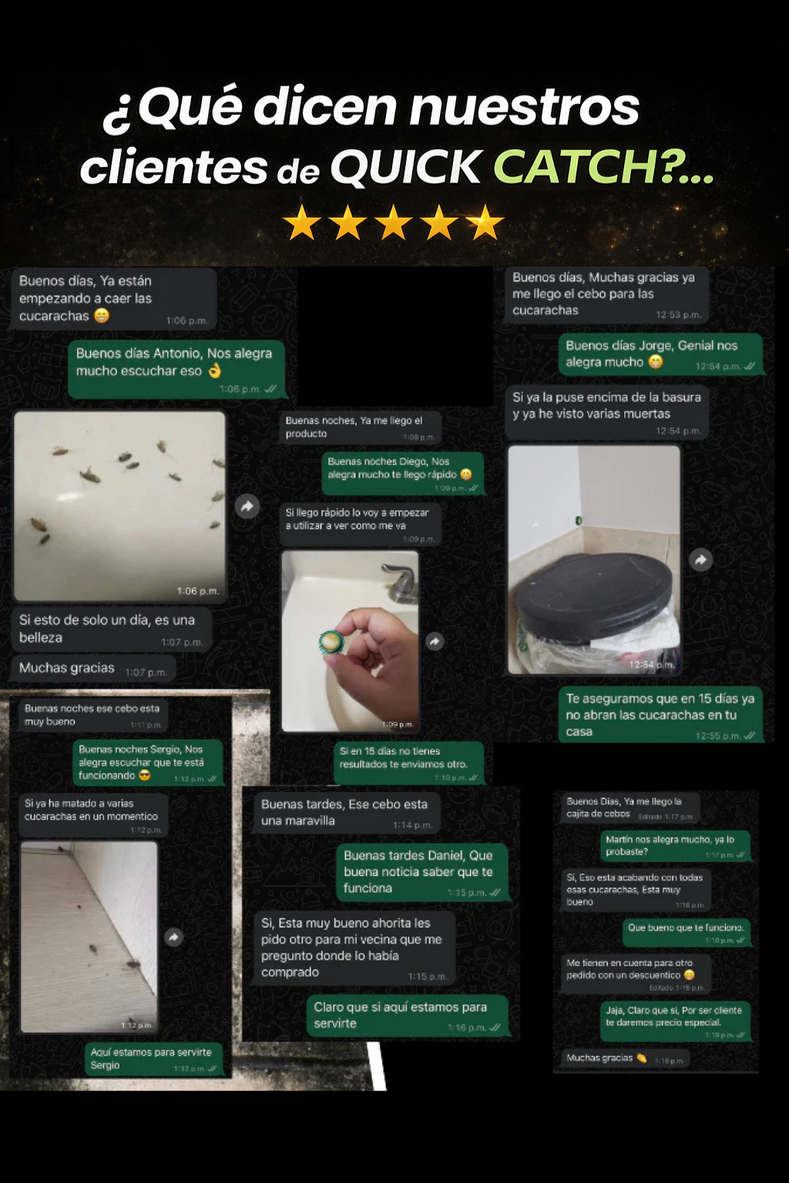Open photo of black trash can lid
Screen dimensions: 789x1183
(x=594, y=560)
